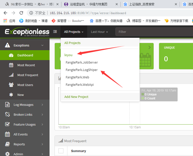This screenshot has width=193, height=156.
Task: Open Most Frequent in sidebar
Action: coord(25,75)
